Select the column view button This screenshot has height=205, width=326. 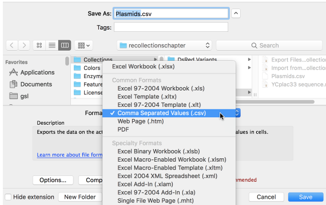coord(65,46)
